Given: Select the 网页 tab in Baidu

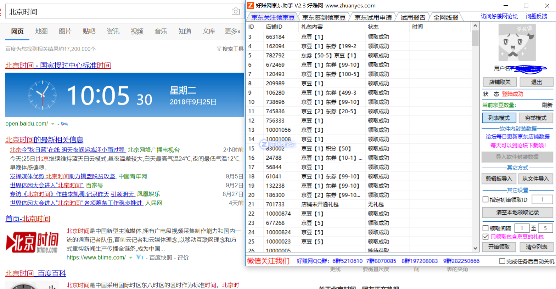Looking at the screenshot, I should (17, 31).
